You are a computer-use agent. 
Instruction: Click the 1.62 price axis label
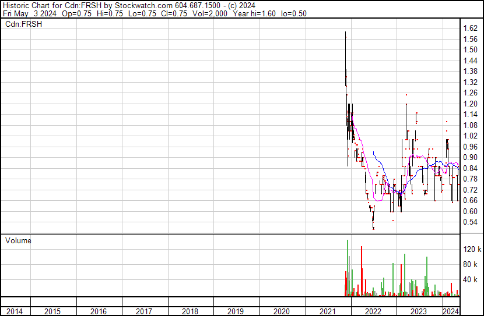point(470,29)
